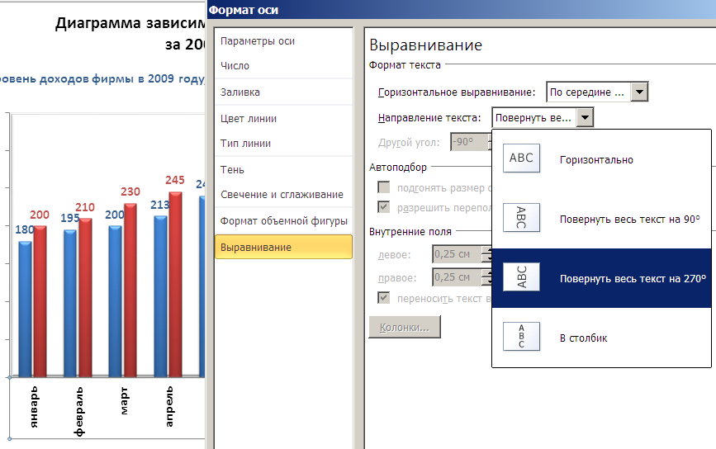Choose the ABC icon rotated 90 degrees
Screen dimensions: 716x449
coord(521,217)
